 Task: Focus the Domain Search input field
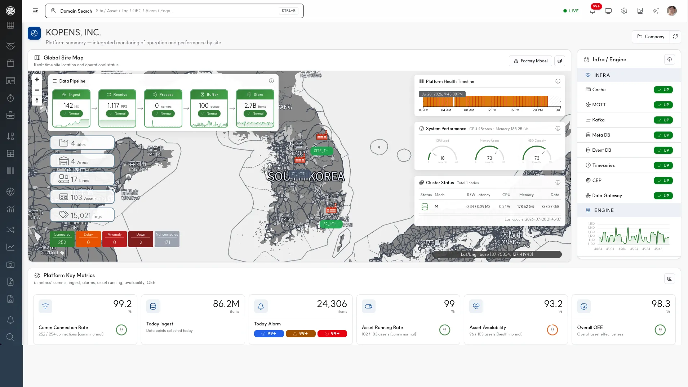point(174,11)
